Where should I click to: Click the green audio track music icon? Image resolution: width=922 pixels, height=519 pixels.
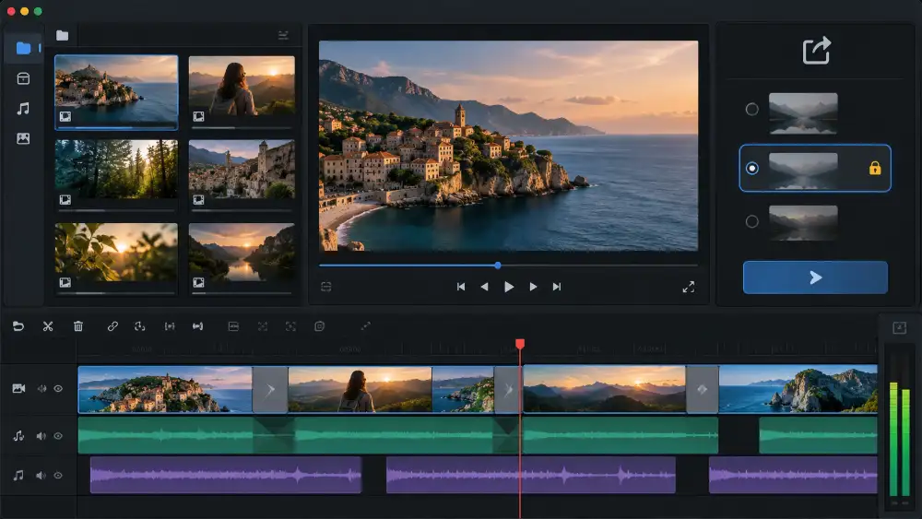18,436
